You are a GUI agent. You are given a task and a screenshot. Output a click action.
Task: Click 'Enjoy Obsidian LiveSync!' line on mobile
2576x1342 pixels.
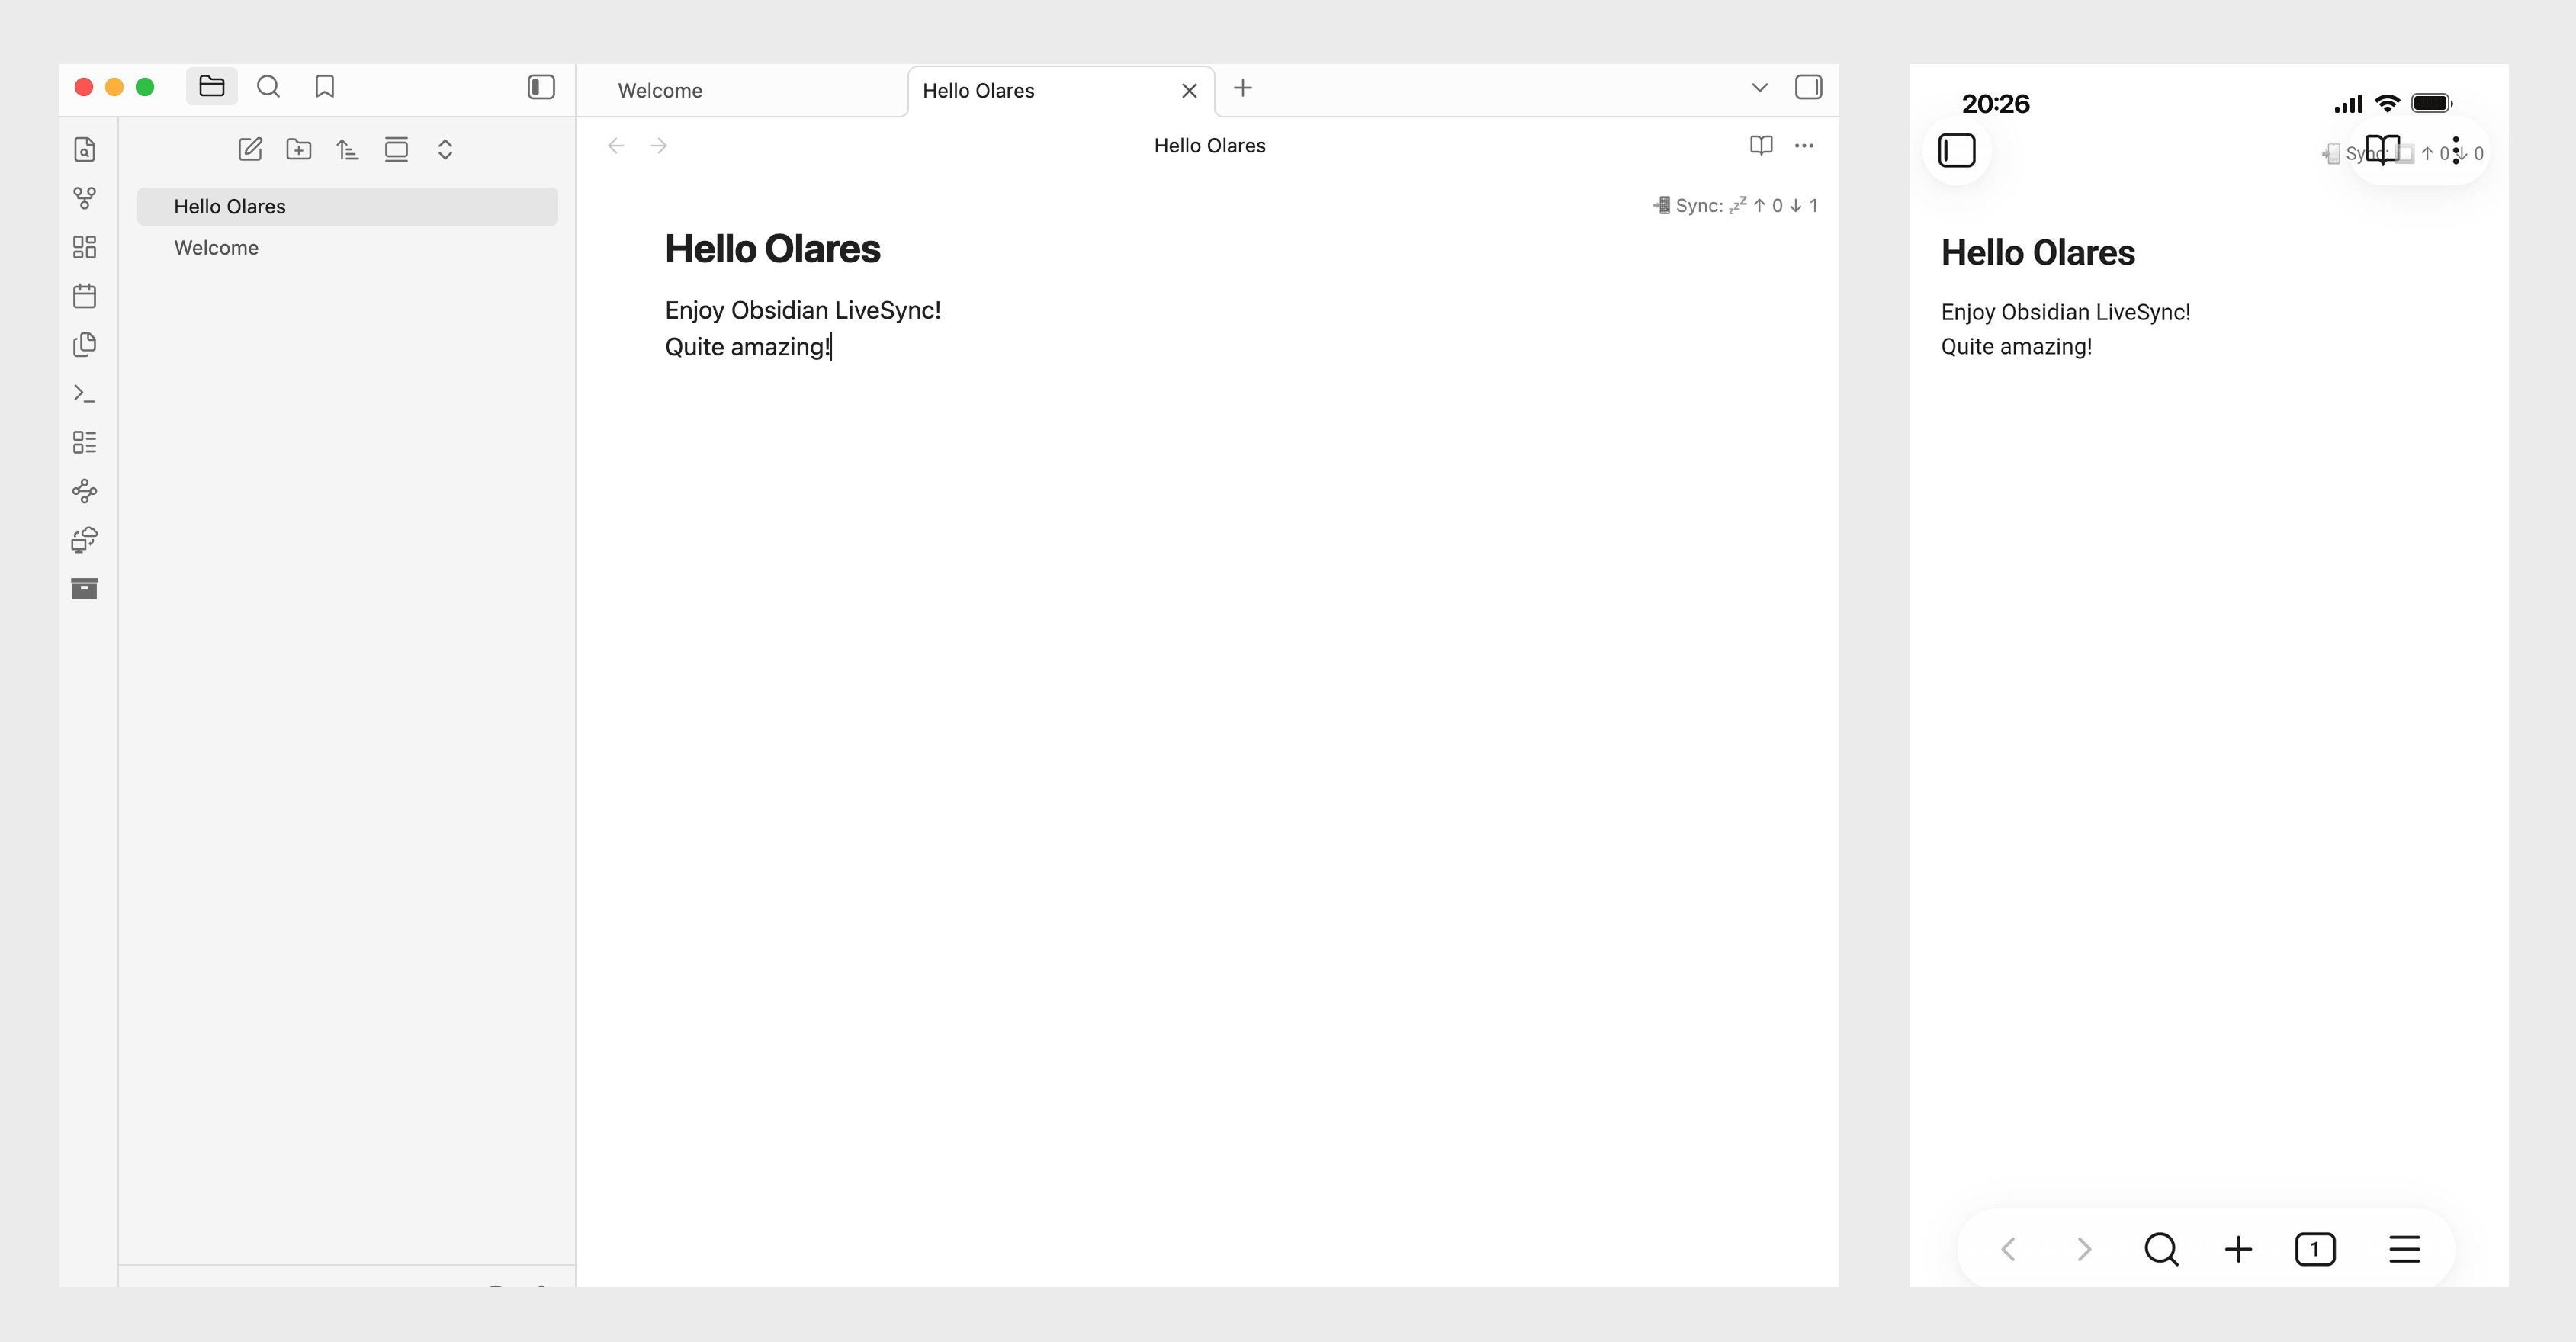tap(2065, 312)
